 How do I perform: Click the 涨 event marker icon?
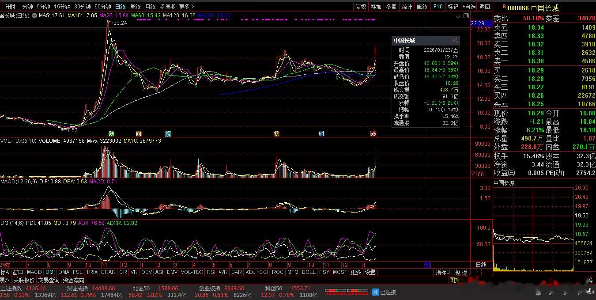373,133
